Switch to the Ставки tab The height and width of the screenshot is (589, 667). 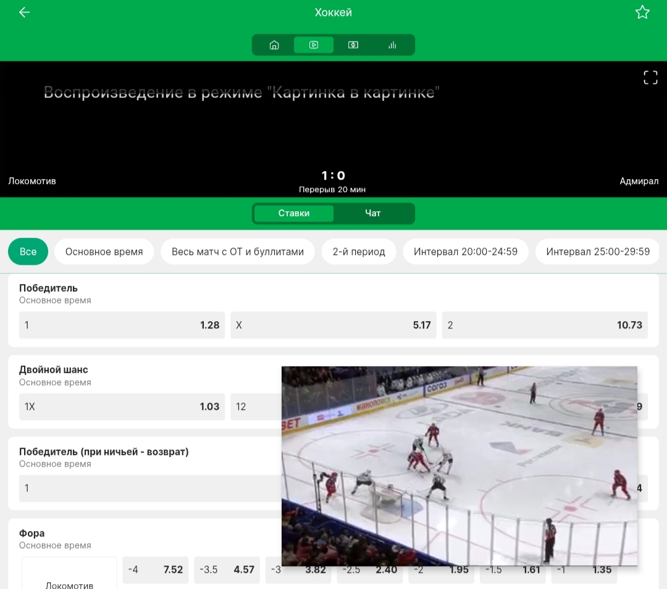point(293,213)
